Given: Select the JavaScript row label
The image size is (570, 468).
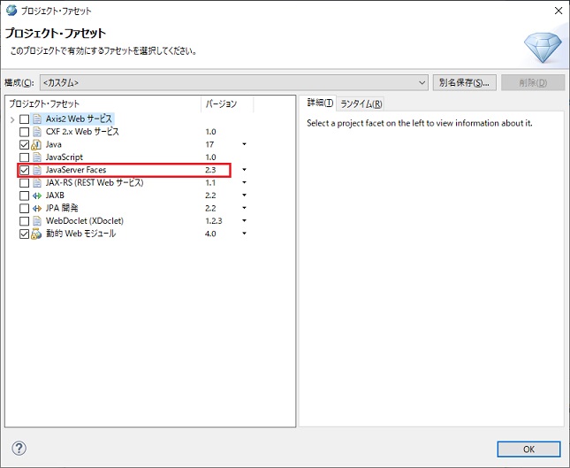Looking at the screenshot, I should point(65,157).
